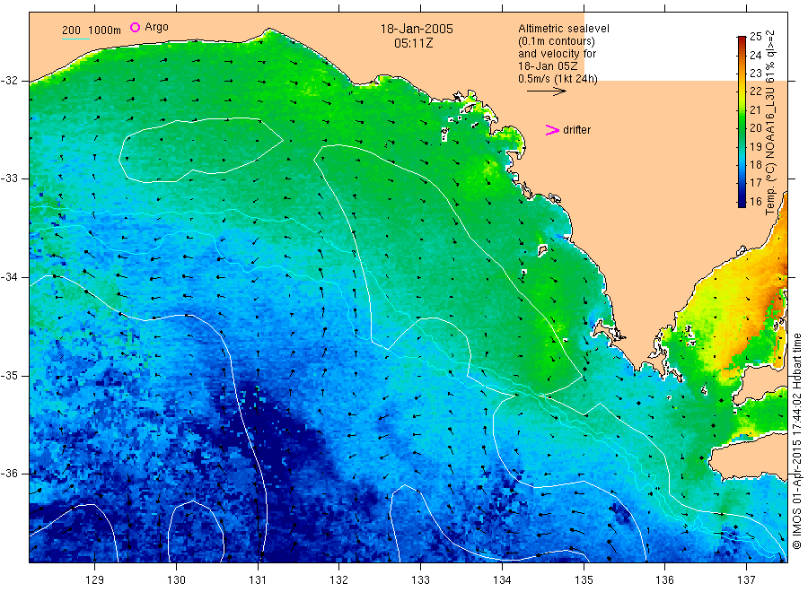Click the longitude label 130
Screen dimensions: 808x592
coord(176,580)
